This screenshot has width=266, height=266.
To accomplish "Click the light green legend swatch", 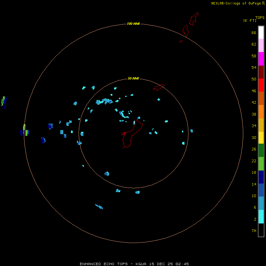I will coord(261,164).
